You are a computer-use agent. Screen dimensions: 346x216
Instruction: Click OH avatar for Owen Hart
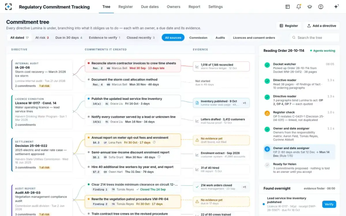click(105, 172)
